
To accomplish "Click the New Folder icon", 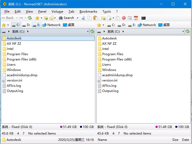I will 103,18.
